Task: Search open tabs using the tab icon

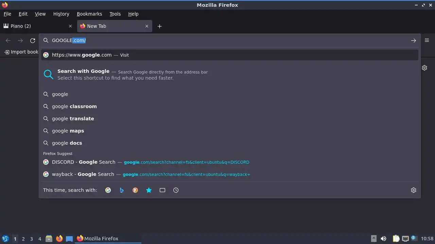Action: [162, 190]
